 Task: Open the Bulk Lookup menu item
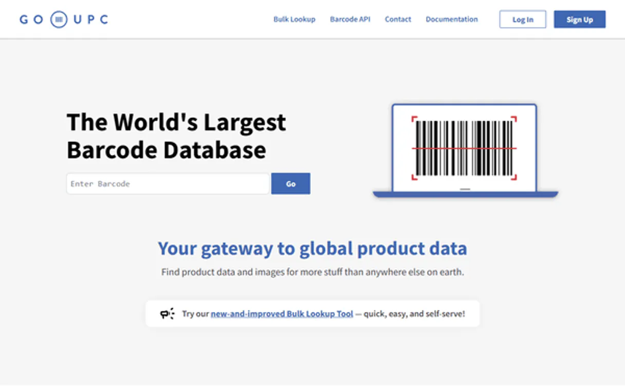(x=294, y=19)
